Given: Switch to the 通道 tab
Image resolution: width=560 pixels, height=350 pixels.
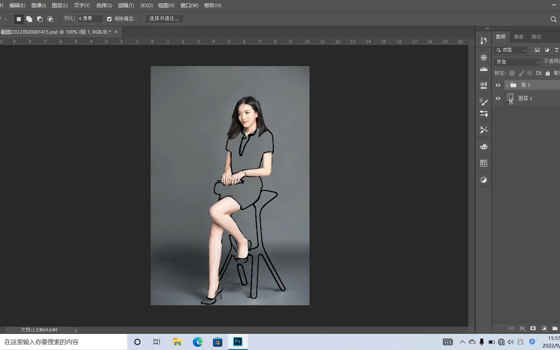Looking at the screenshot, I should click(x=518, y=37).
